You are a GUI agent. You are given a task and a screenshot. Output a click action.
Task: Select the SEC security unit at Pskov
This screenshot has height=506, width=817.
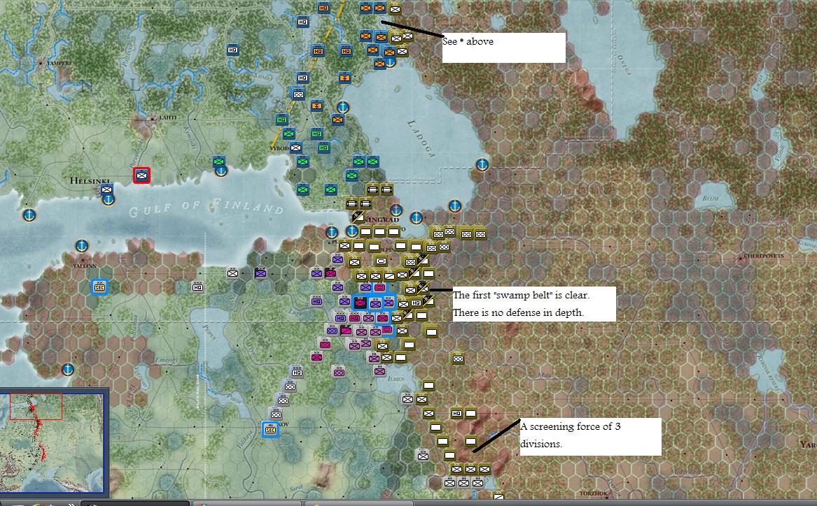[270, 430]
